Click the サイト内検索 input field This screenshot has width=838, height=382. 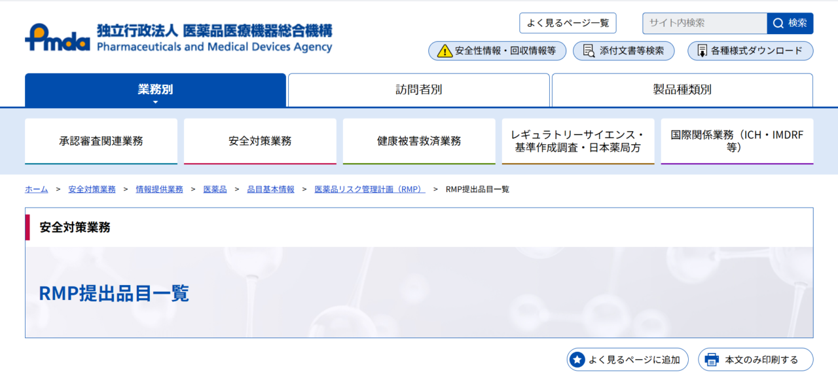click(x=701, y=23)
